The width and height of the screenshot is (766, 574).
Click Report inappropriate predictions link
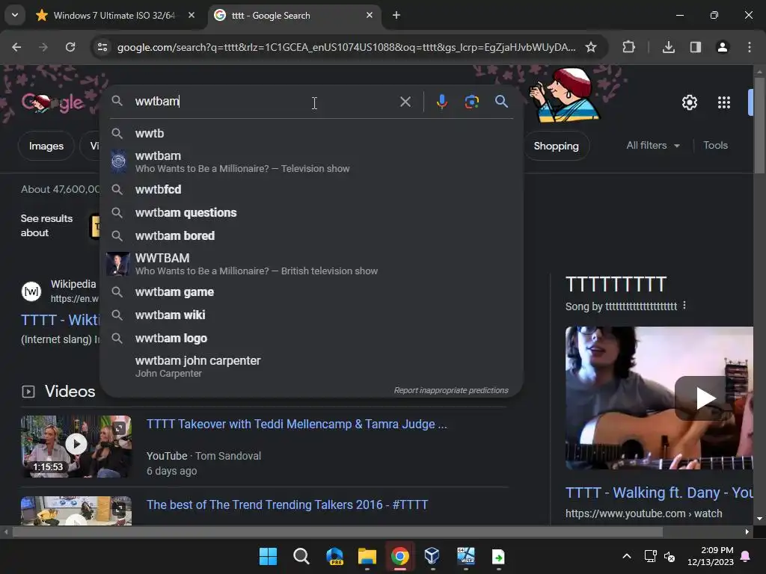[451, 390]
